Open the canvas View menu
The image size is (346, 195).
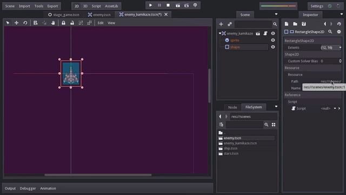coord(111,23)
